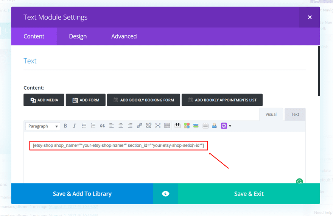The width and height of the screenshot is (333, 216).
Task: Toggle italic formatting in editor toolbar
Action: pos(75,126)
